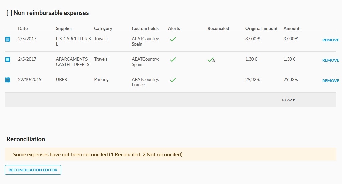Open the Reconciliation Editor
Screen dimensions: 343x184
click(33, 170)
